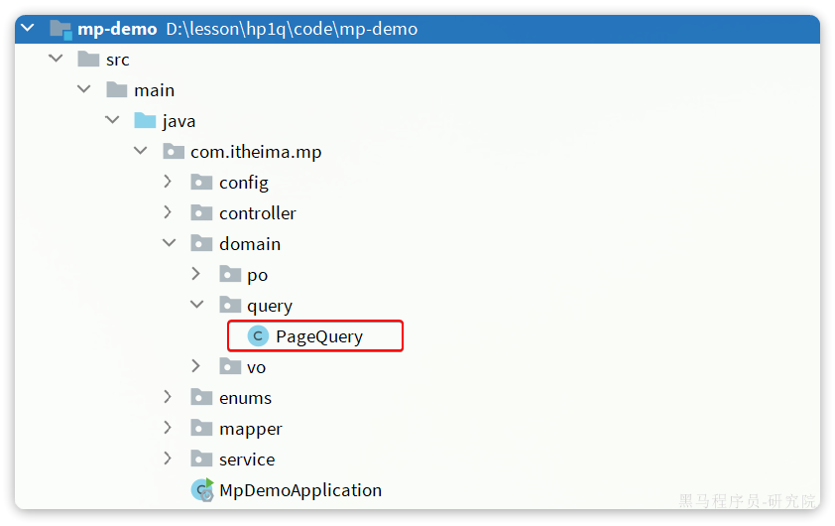Click the mp-demo module folder icon
Image resolution: width=835 pixels, height=526 pixels.
60,30
